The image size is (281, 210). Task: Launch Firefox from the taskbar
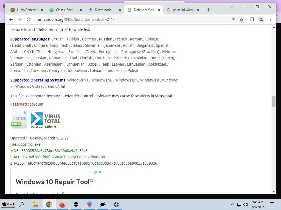point(62,205)
